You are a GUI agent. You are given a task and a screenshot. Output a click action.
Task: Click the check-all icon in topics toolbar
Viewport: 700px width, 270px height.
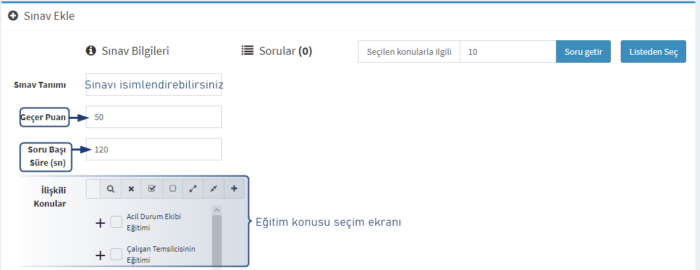151,189
